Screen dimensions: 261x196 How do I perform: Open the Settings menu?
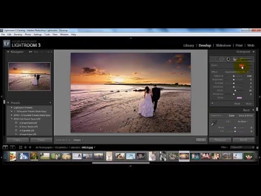pos(38,34)
